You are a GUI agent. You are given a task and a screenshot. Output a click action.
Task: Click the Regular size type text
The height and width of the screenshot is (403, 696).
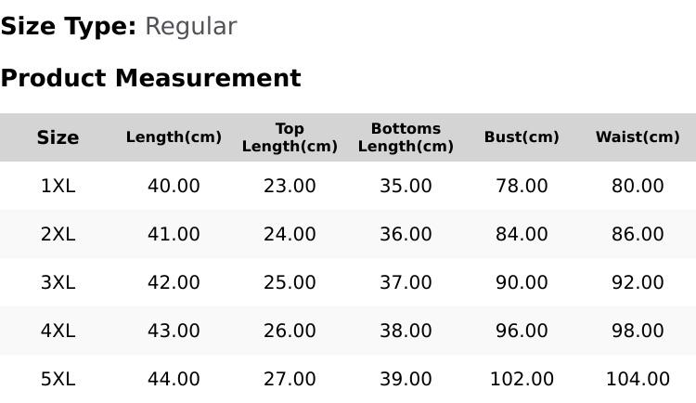click(191, 27)
